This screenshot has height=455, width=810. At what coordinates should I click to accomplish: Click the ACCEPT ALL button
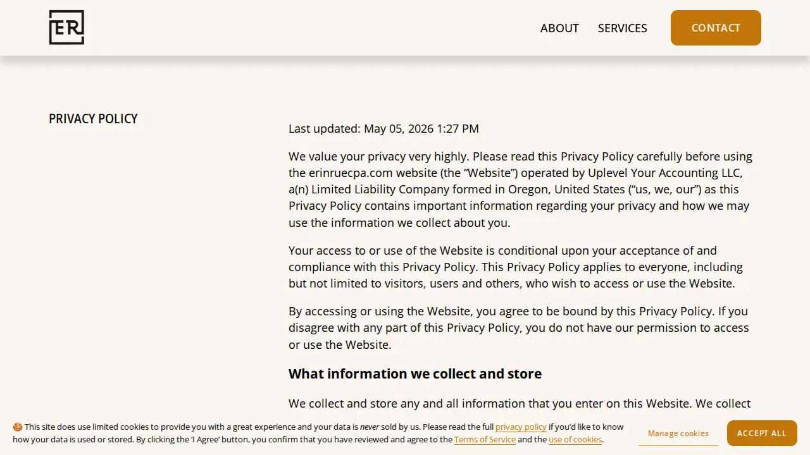coord(762,434)
